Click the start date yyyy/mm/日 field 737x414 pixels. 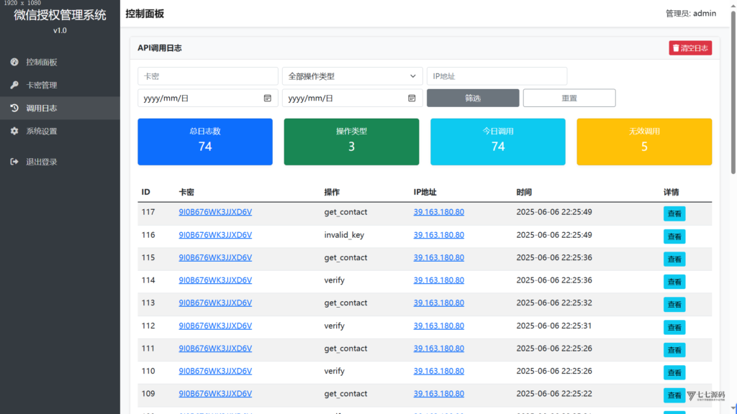coord(208,98)
